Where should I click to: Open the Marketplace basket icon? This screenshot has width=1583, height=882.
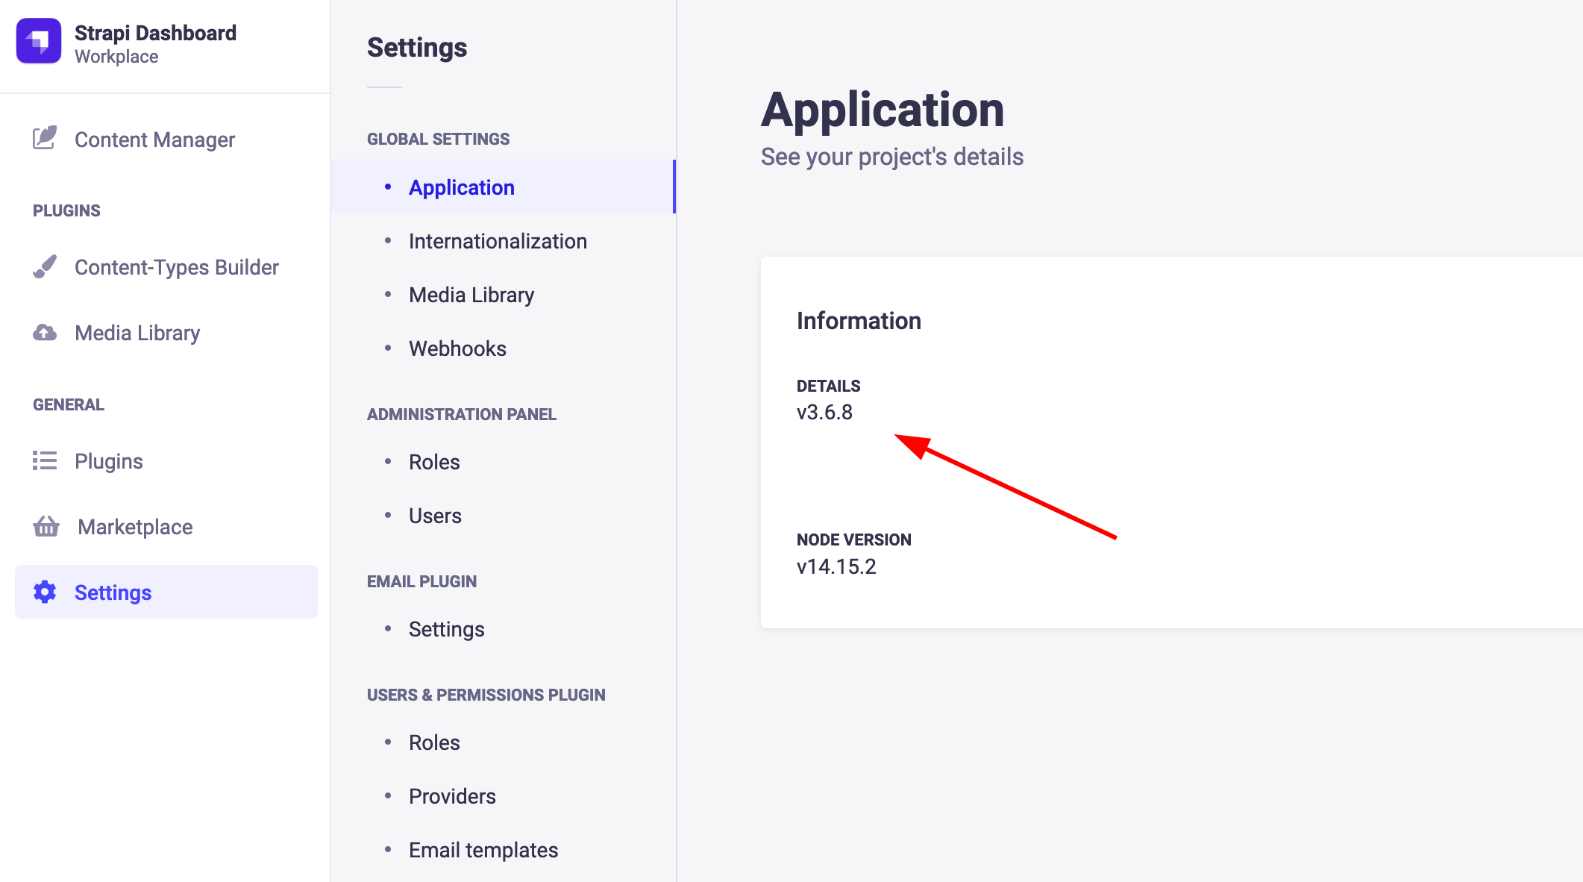[x=46, y=527]
